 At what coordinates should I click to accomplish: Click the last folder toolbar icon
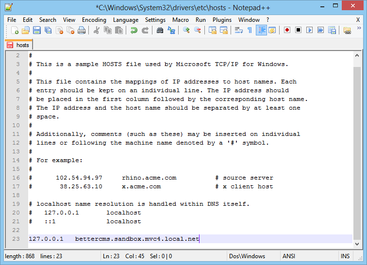click(x=347, y=31)
